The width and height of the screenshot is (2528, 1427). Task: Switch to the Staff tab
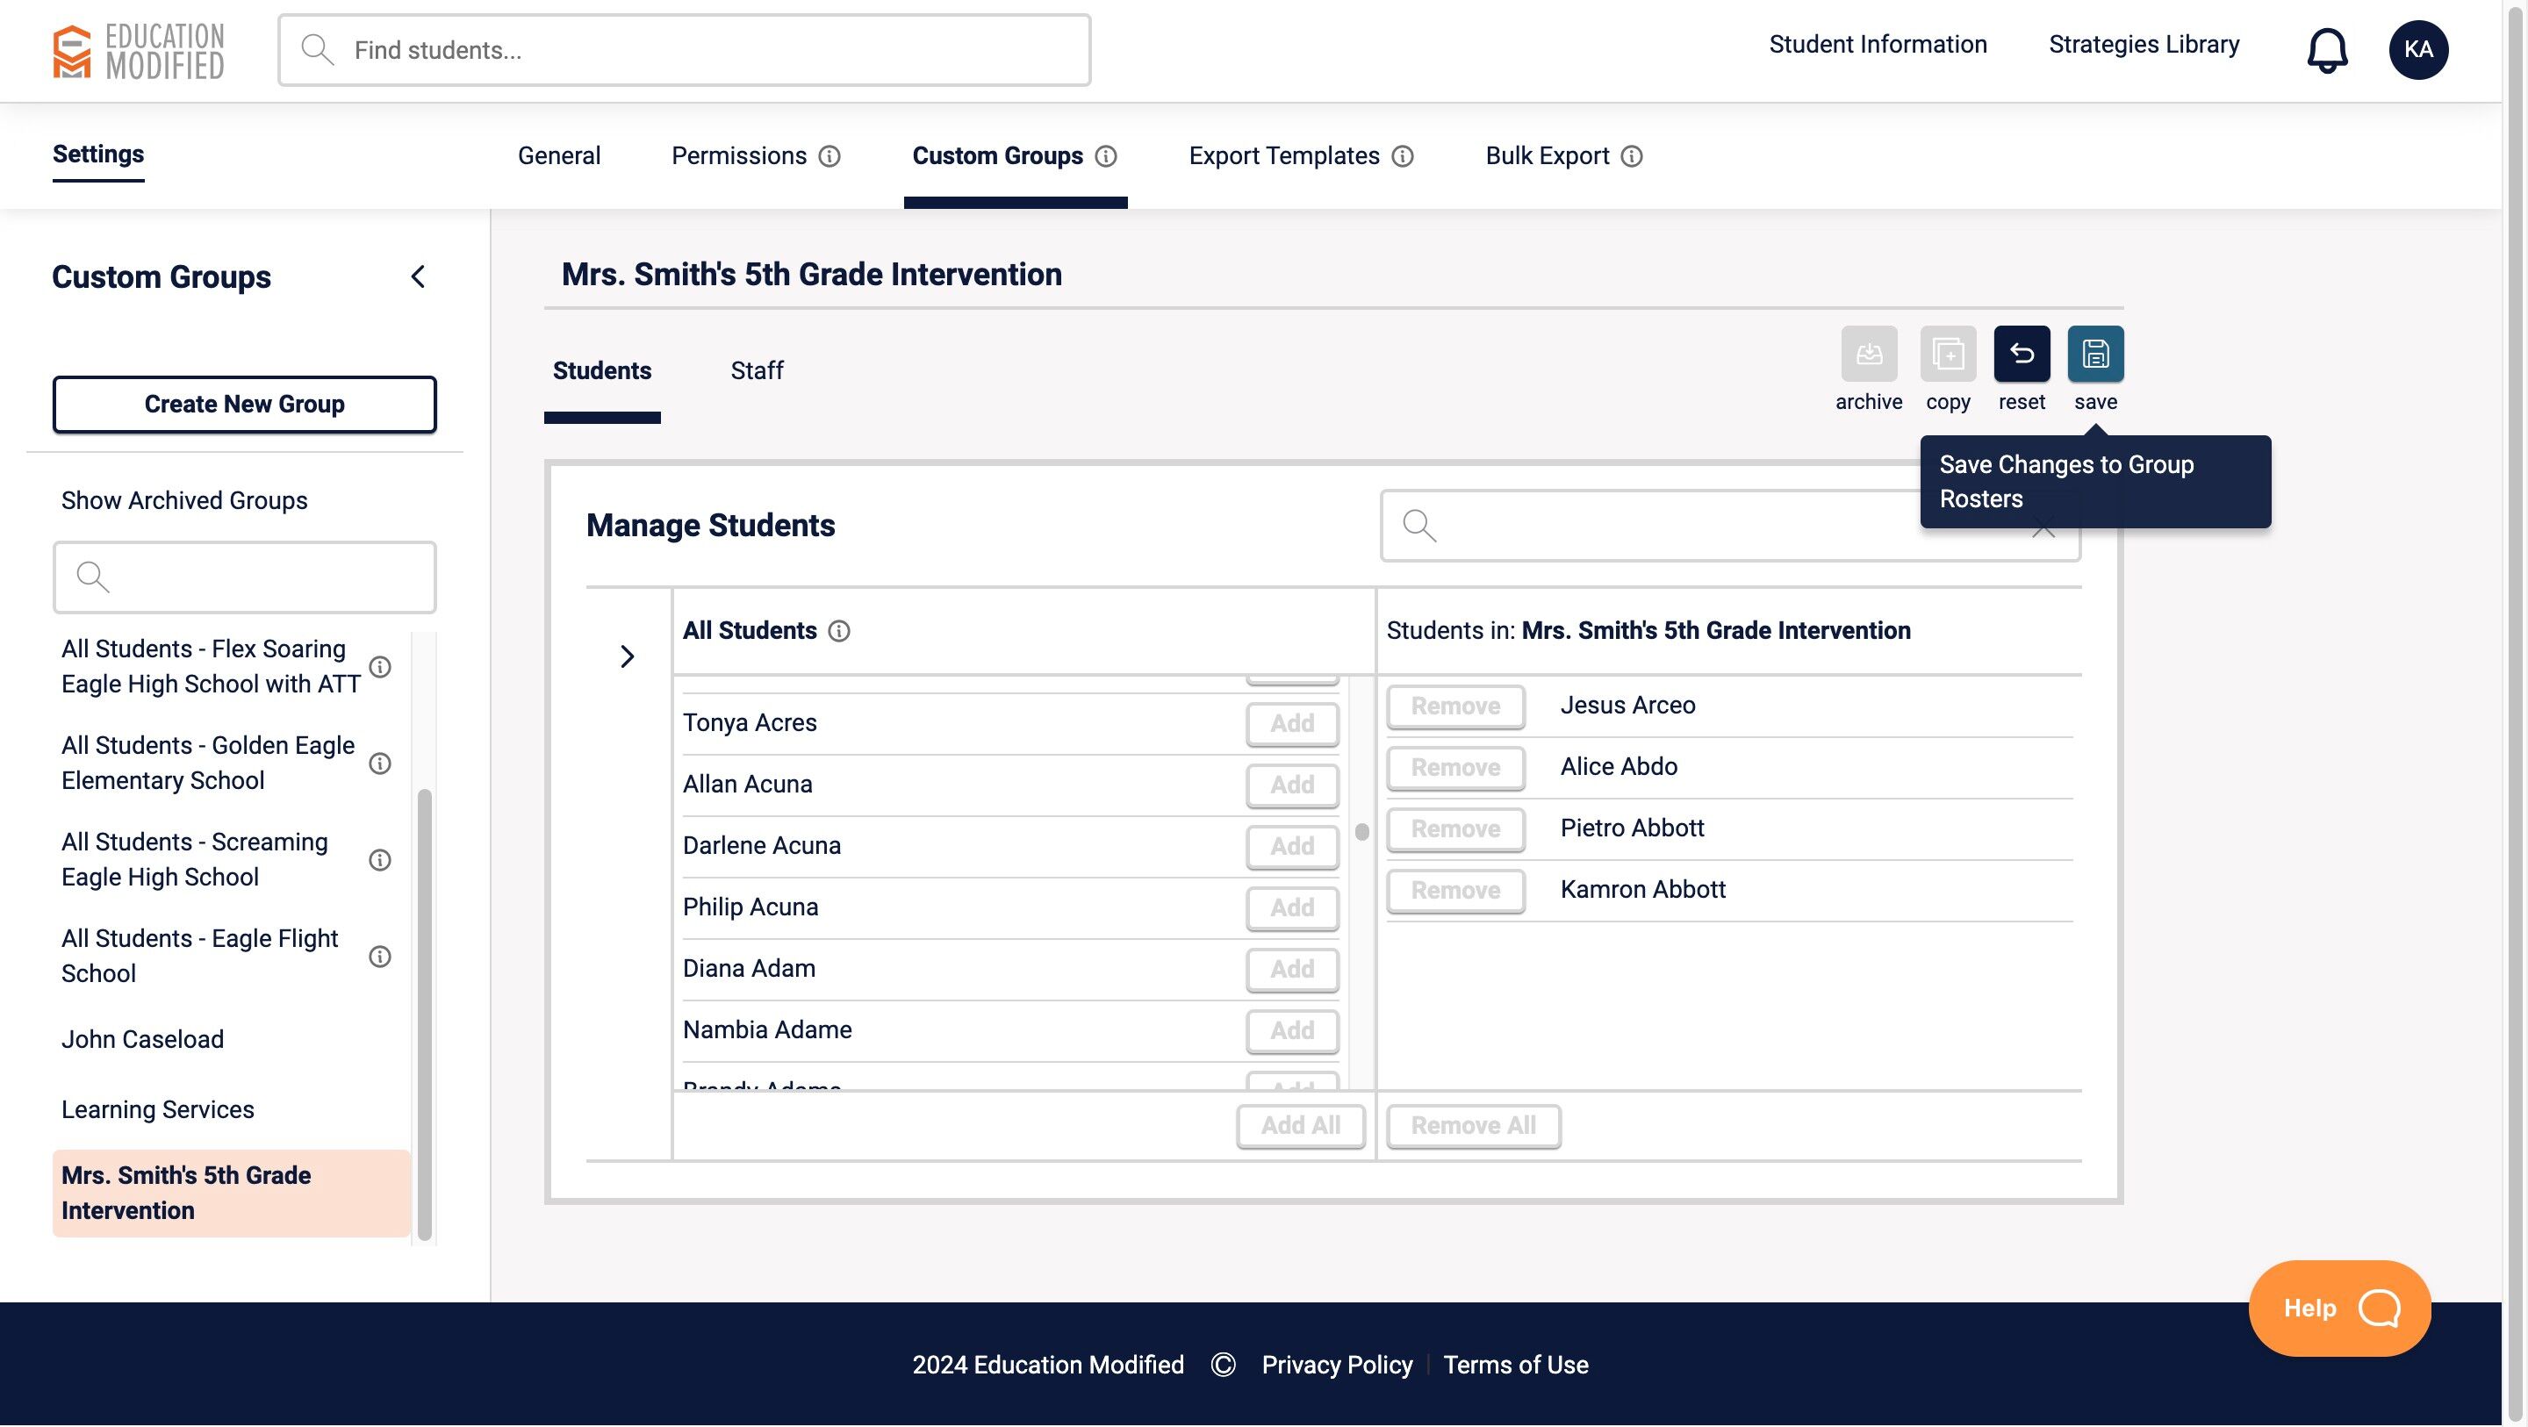[x=756, y=371]
